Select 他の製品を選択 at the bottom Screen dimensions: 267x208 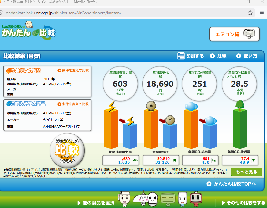click(96, 203)
